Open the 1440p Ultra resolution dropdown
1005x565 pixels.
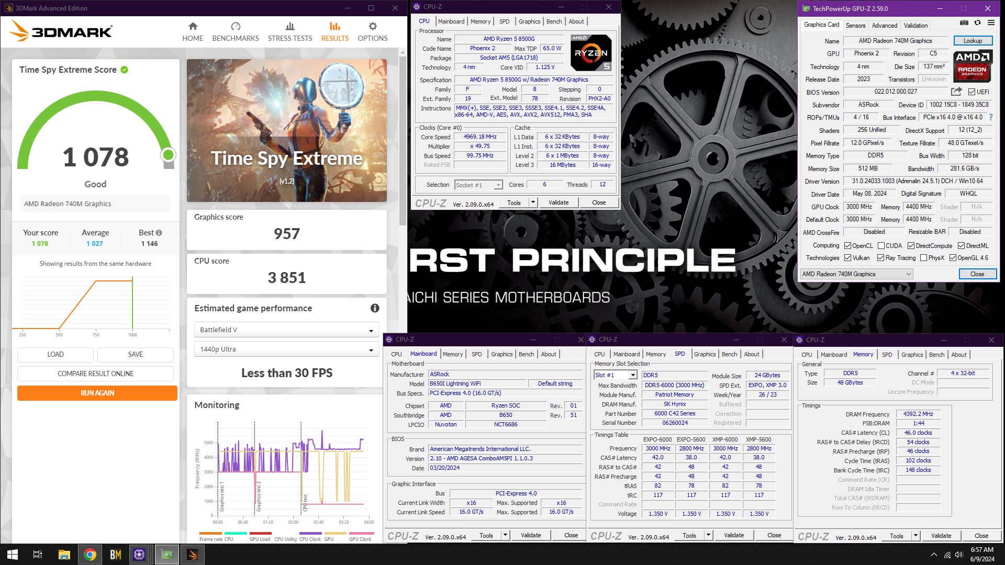(286, 349)
